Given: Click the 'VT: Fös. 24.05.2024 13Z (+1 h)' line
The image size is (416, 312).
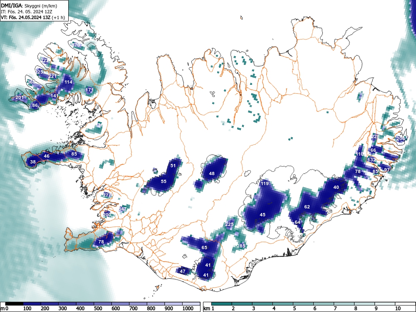Looking at the screenshot, I should click(33, 17).
